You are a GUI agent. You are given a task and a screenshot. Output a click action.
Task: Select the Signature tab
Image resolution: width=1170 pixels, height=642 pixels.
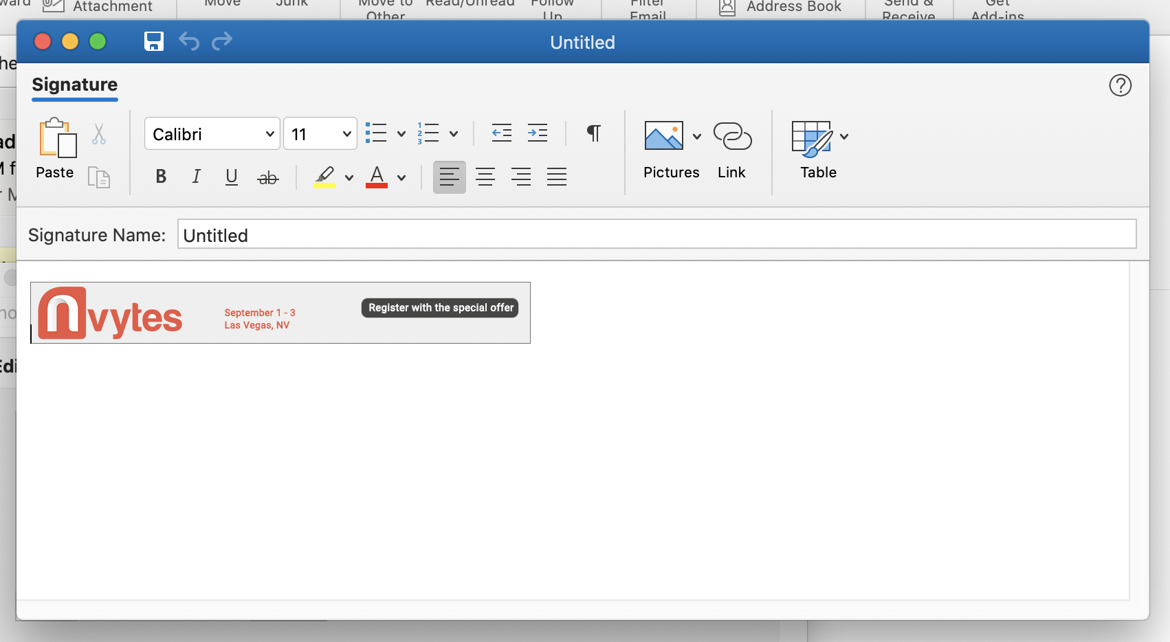(75, 85)
